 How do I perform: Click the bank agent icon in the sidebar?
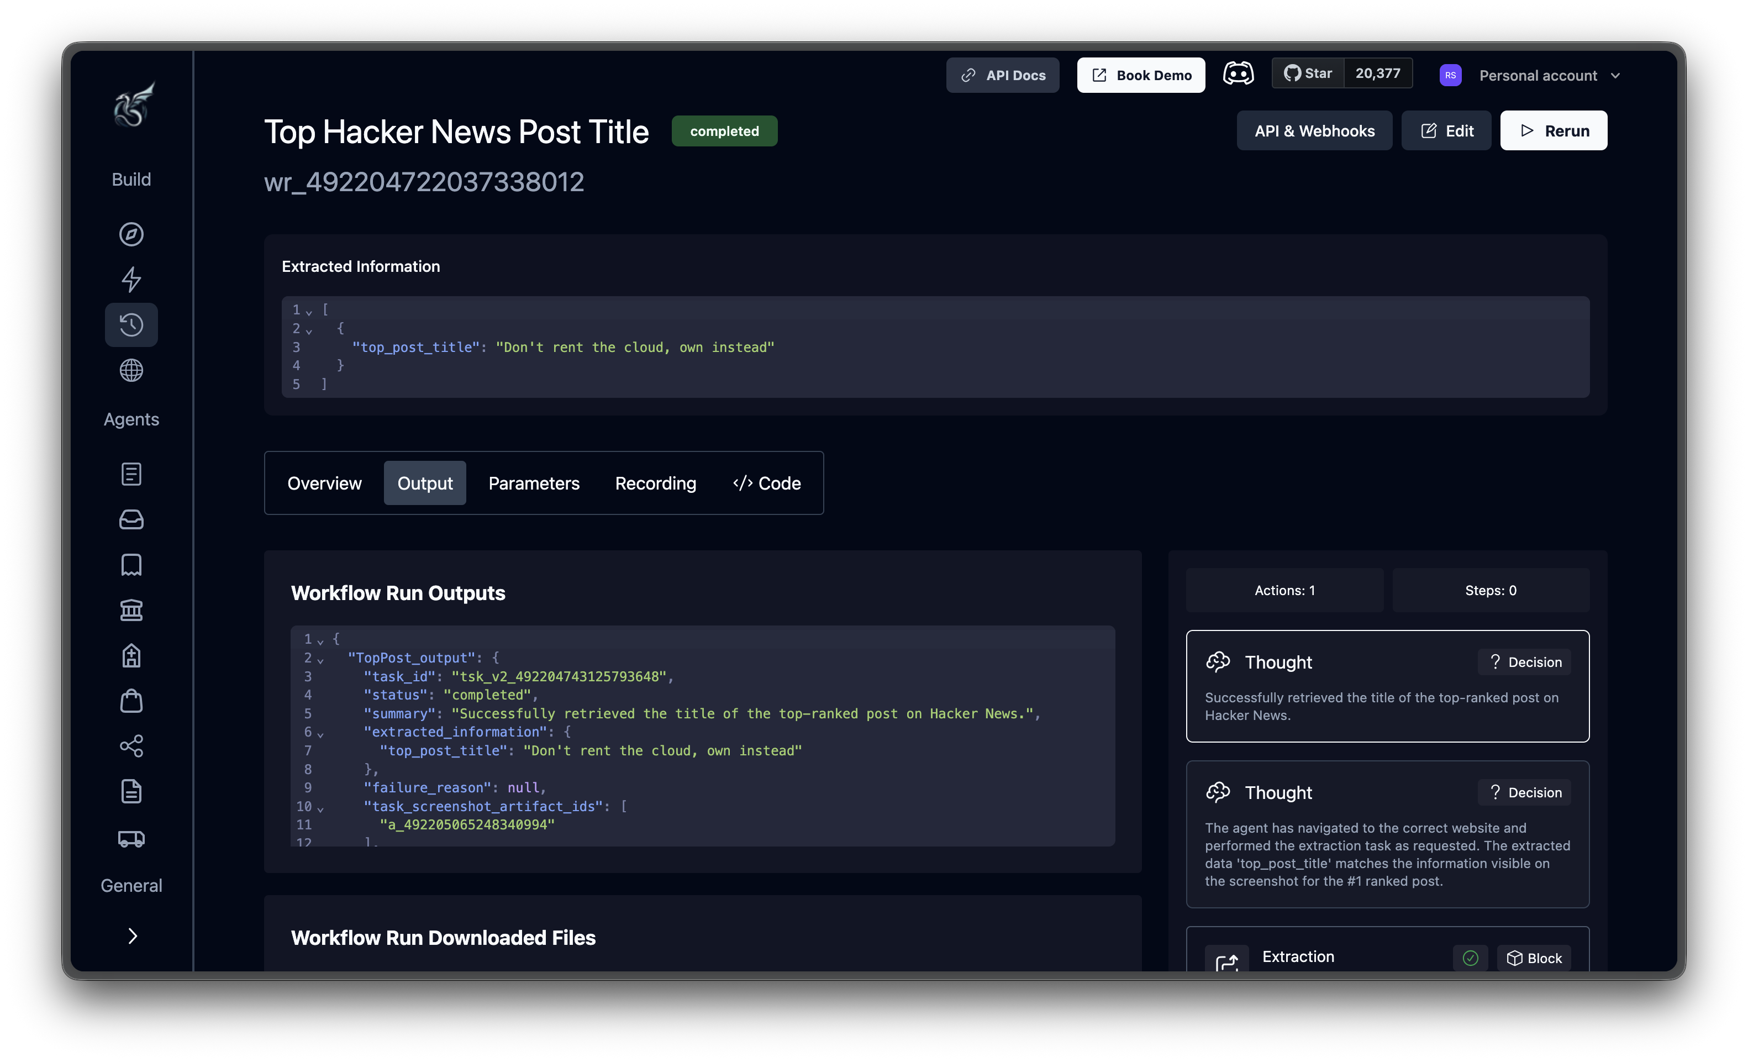(131, 610)
